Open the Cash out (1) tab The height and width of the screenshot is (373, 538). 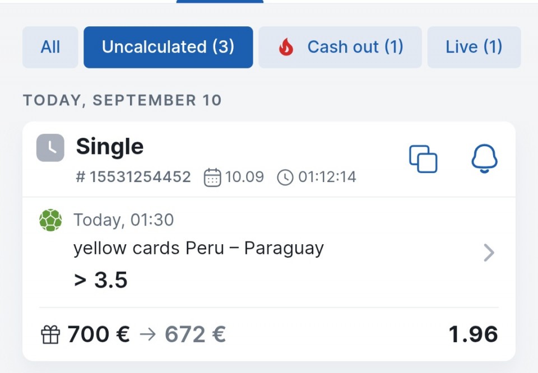point(340,47)
